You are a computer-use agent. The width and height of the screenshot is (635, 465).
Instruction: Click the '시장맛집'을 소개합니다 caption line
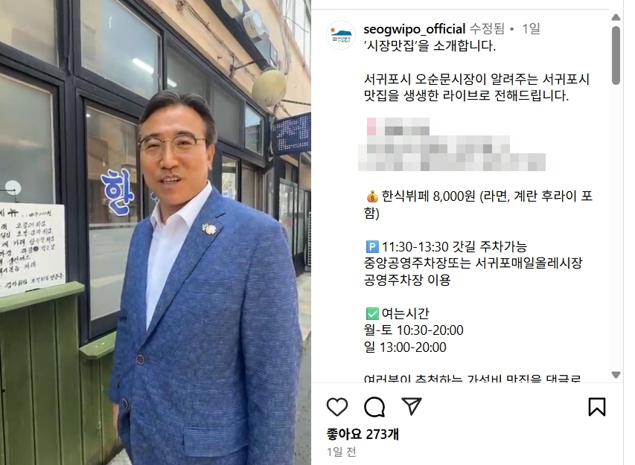click(x=430, y=45)
